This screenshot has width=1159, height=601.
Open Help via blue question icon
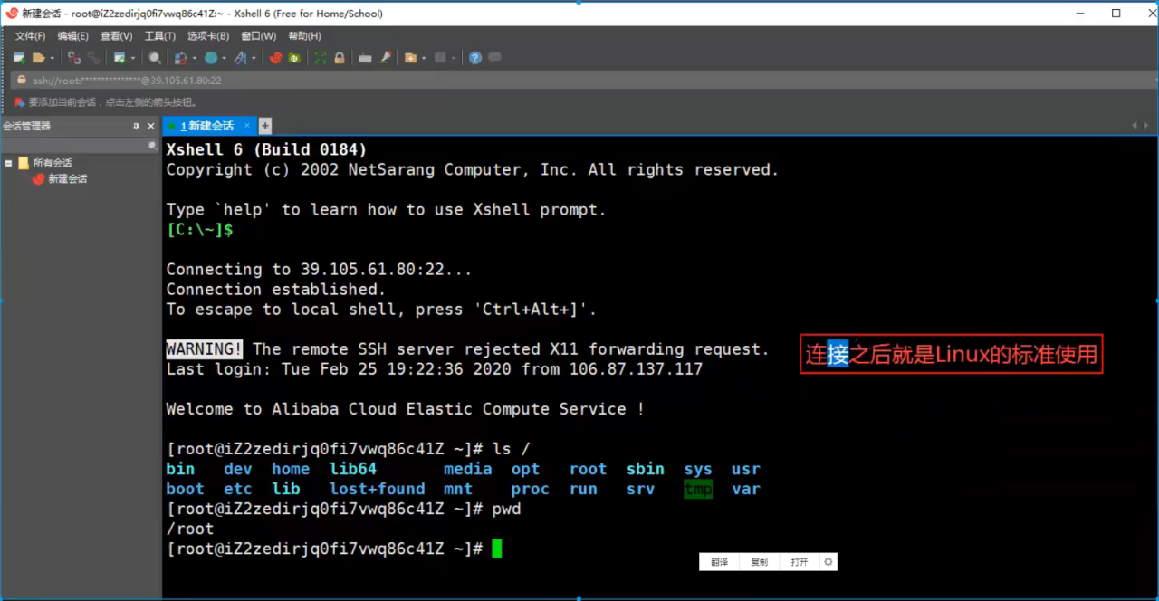pyautogui.click(x=474, y=58)
